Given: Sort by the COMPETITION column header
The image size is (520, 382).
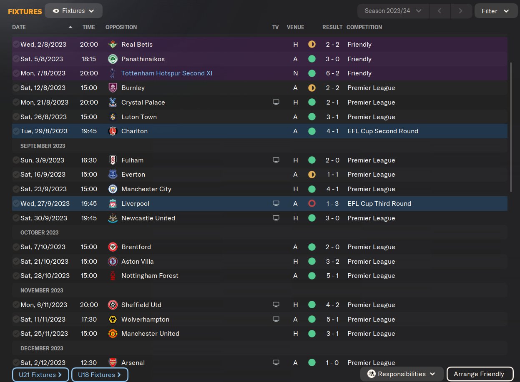Looking at the screenshot, I should click(364, 27).
